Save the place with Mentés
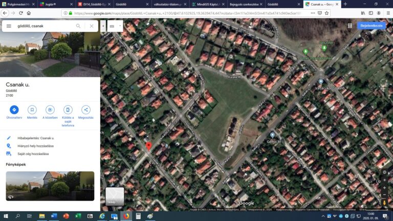Viewport: 393px width, 221px height. (x=32, y=109)
